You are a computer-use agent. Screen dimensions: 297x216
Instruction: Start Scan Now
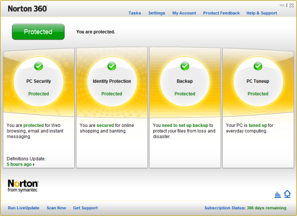click(x=56, y=208)
